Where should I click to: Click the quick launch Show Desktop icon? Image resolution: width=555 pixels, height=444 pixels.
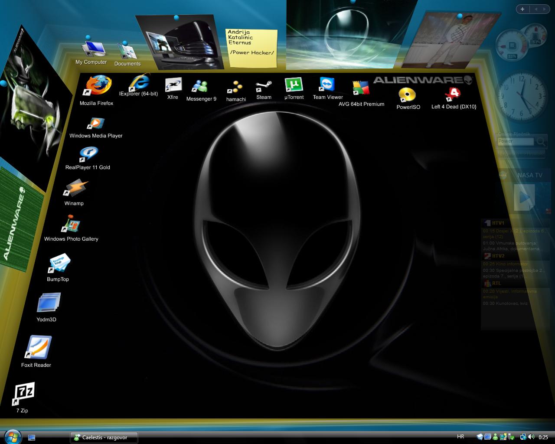pyautogui.click(x=32, y=437)
